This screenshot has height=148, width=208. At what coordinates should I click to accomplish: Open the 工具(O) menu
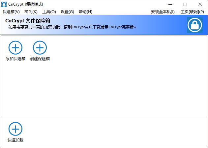click(x=49, y=12)
